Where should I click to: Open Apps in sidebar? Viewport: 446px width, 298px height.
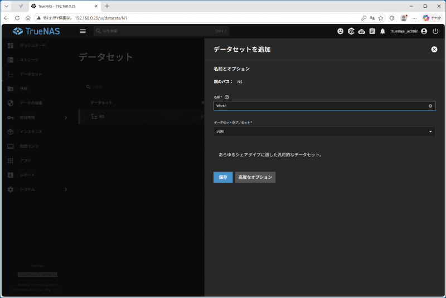tap(25, 160)
